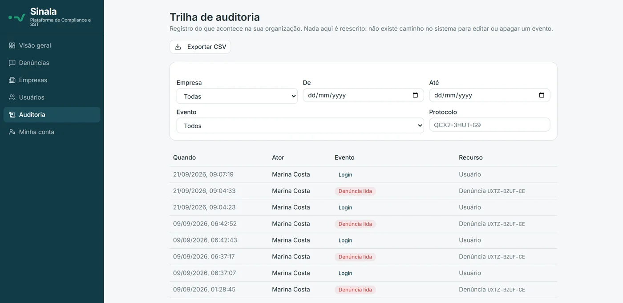Click Usuário resource in the 09:04:23 row

click(x=470, y=207)
